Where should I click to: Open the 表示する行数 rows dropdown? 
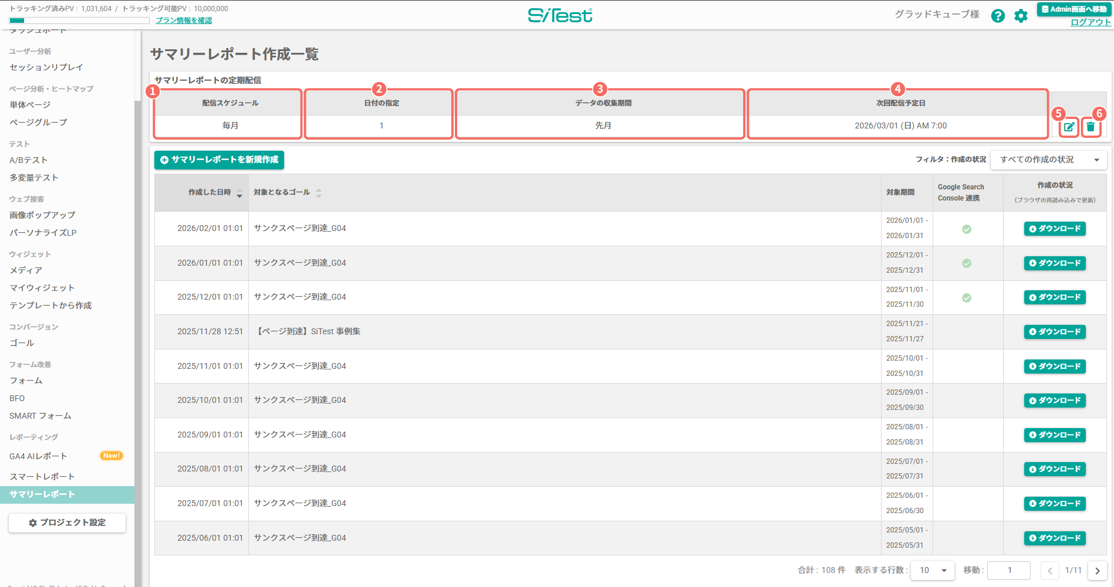[x=933, y=570]
